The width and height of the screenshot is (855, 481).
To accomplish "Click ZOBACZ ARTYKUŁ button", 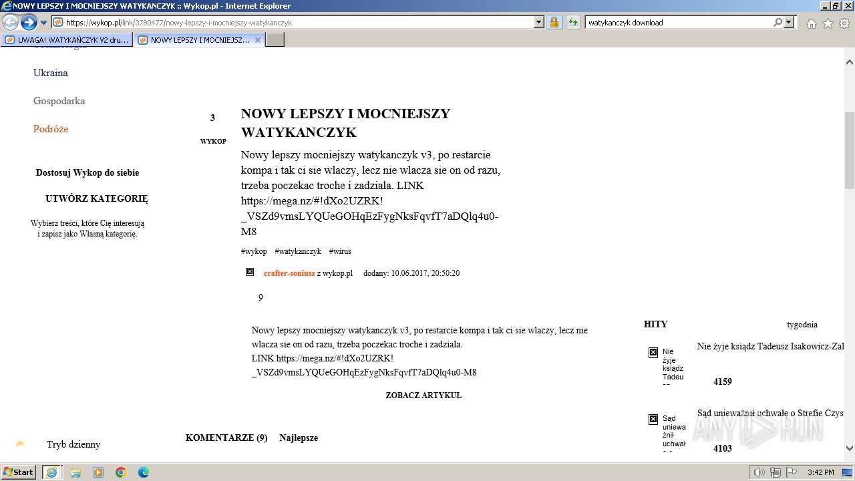I will [423, 395].
